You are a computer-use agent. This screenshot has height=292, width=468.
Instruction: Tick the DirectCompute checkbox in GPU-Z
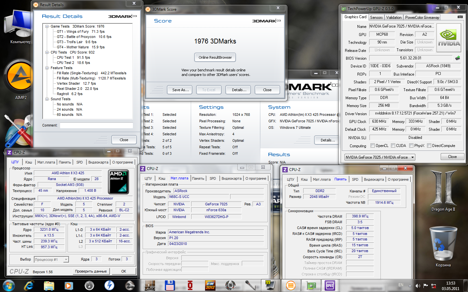(x=429, y=146)
